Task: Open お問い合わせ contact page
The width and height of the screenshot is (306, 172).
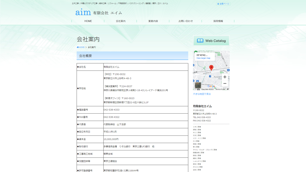Action: pos(186,21)
